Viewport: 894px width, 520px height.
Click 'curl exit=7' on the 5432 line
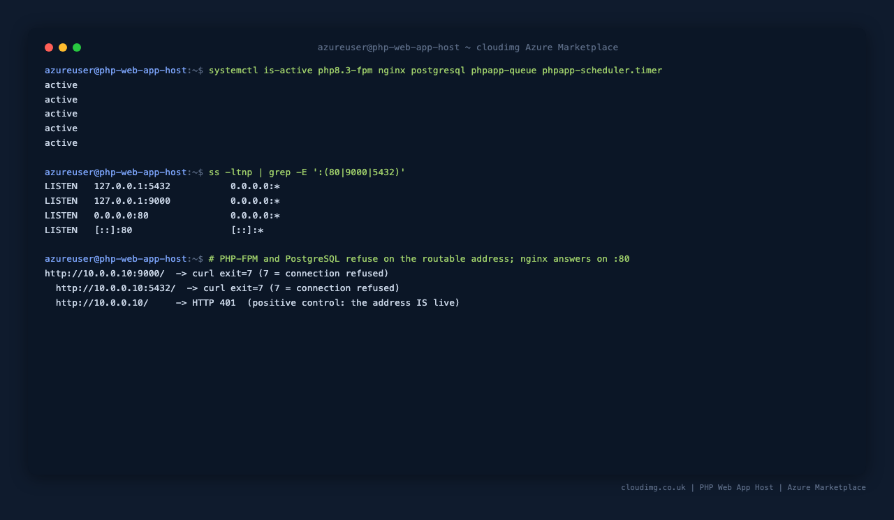click(x=233, y=288)
